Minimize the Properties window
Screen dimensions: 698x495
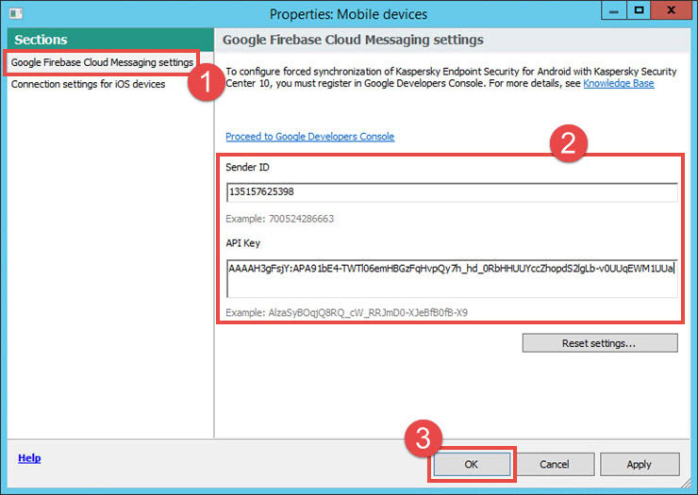[614, 10]
